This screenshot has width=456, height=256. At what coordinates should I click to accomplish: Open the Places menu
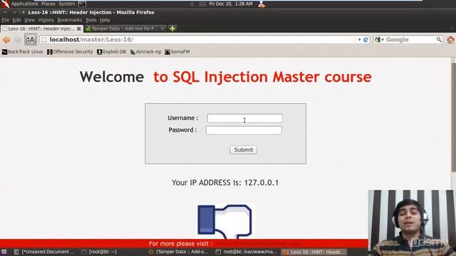pyautogui.click(x=48, y=4)
